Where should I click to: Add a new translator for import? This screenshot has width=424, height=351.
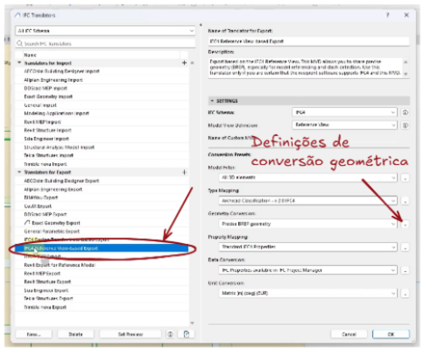click(184, 63)
